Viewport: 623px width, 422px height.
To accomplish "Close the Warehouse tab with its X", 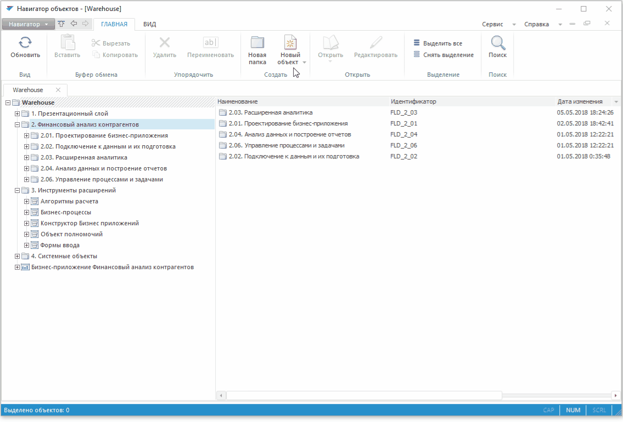I will 58,90.
